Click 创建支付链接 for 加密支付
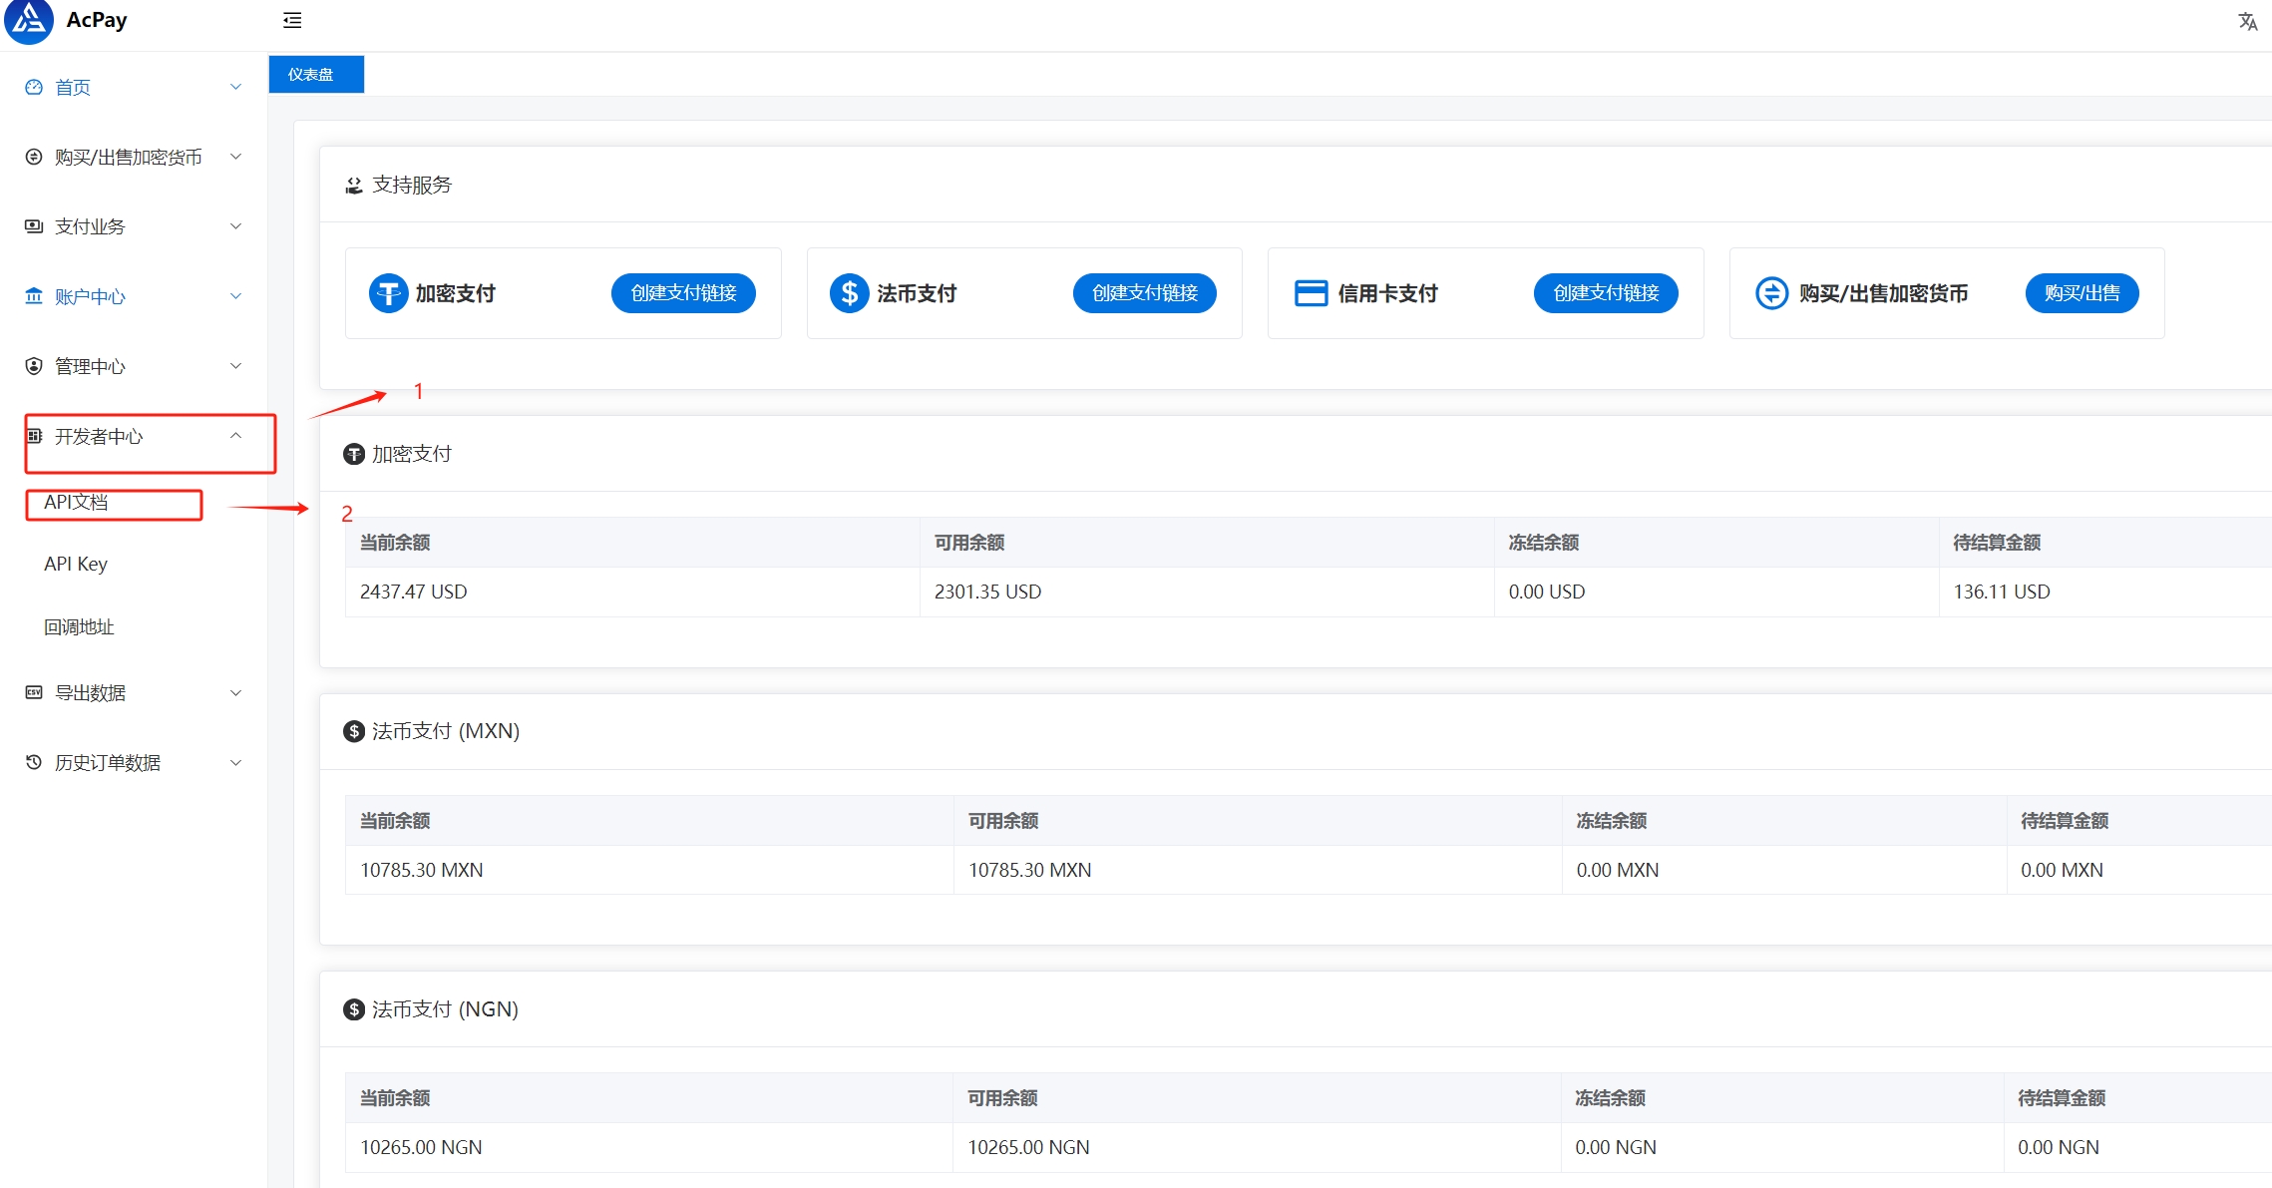2272x1188 pixels. pos(683,292)
